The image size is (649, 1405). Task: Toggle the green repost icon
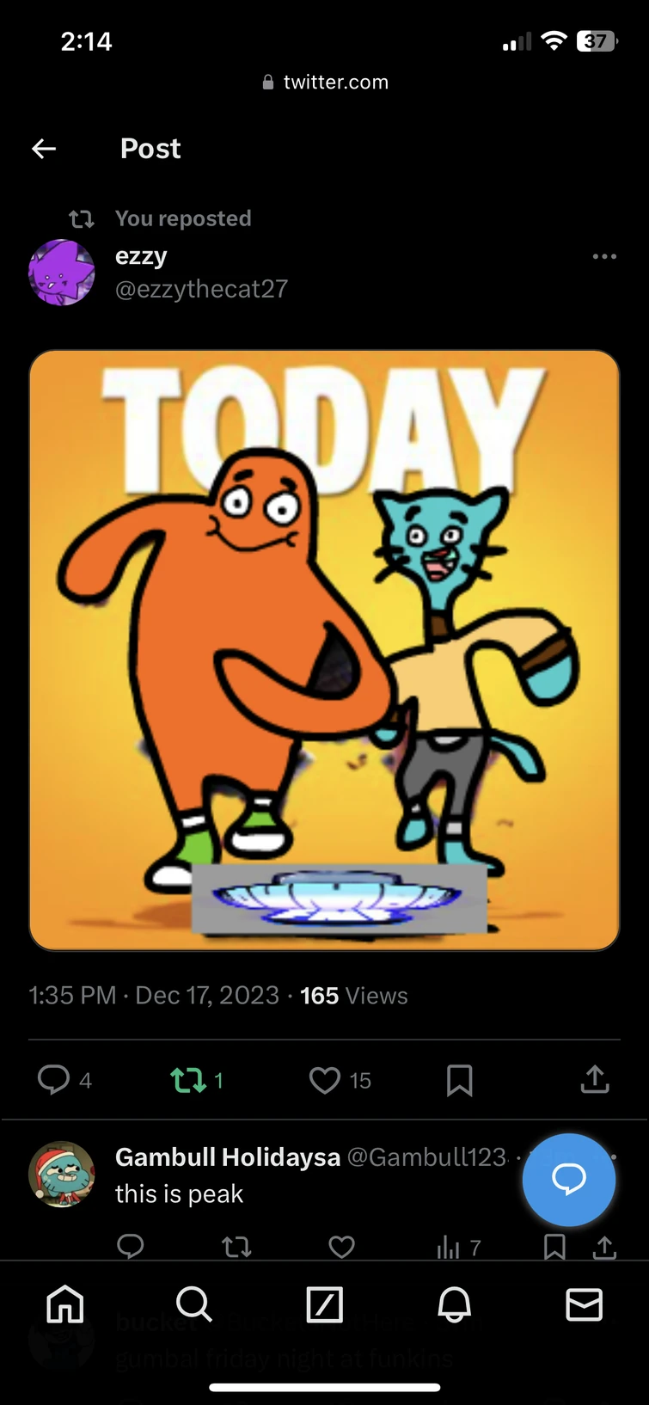(188, 1080)
